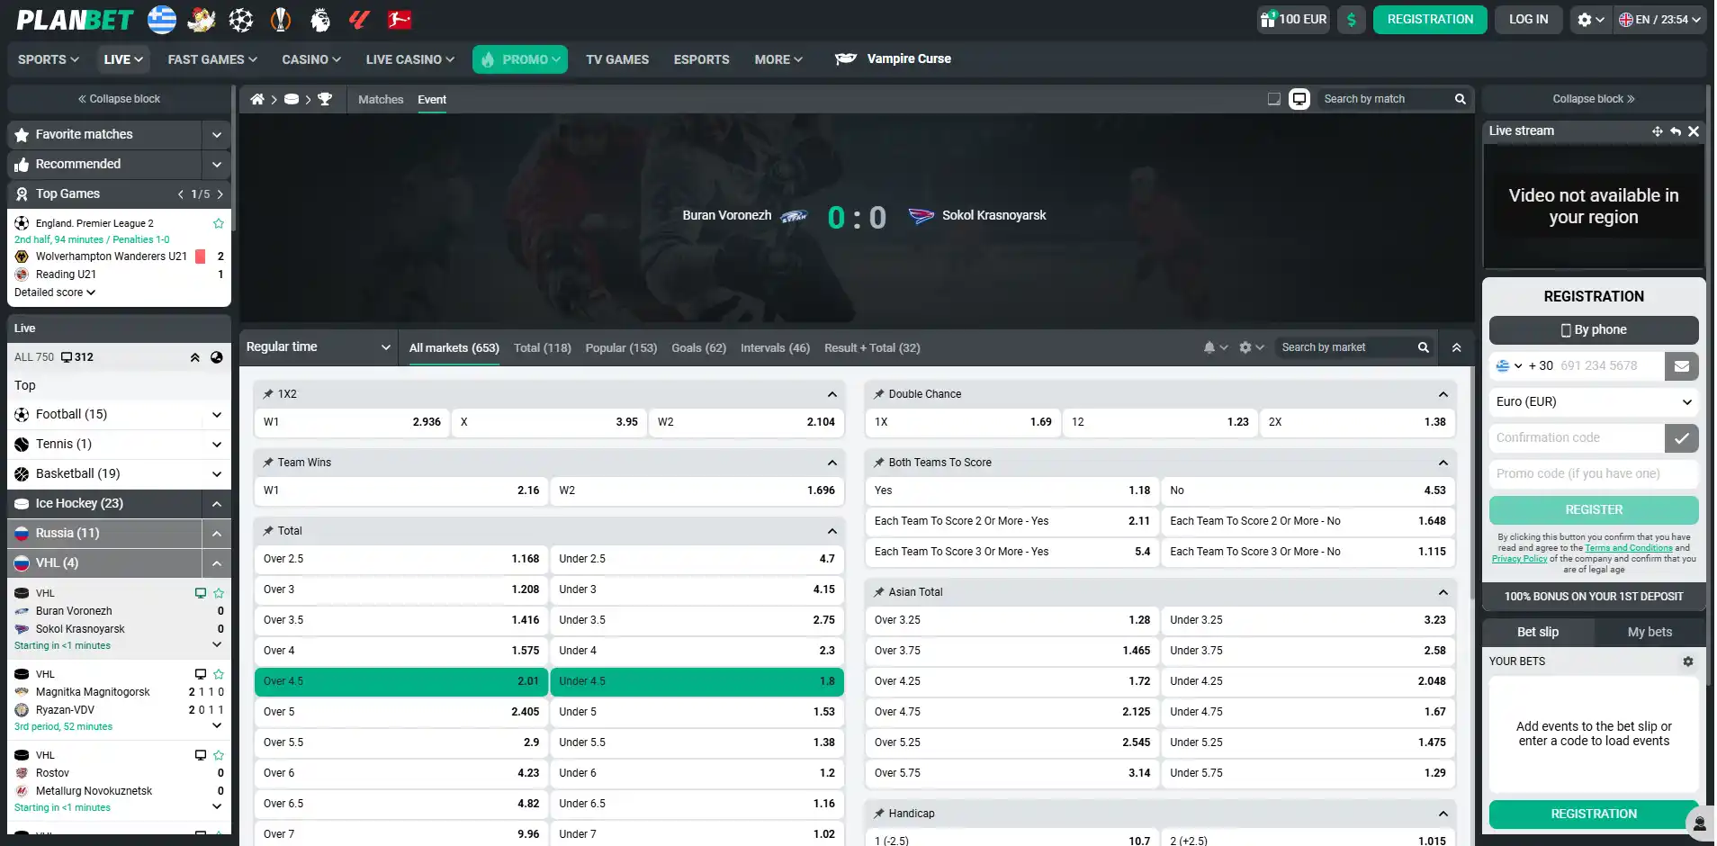This screenshot has width=1717, height=846.
Task: Open the Europa League trophy shortcut
Action: point(281,19)
